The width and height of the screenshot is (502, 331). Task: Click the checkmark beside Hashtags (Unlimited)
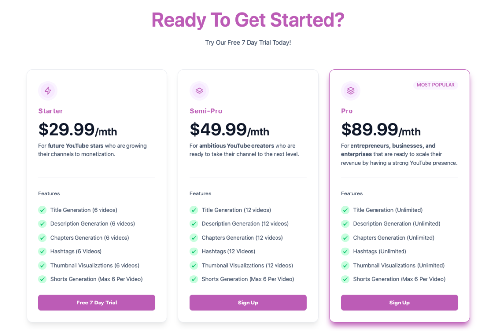[x=345, y=251]
